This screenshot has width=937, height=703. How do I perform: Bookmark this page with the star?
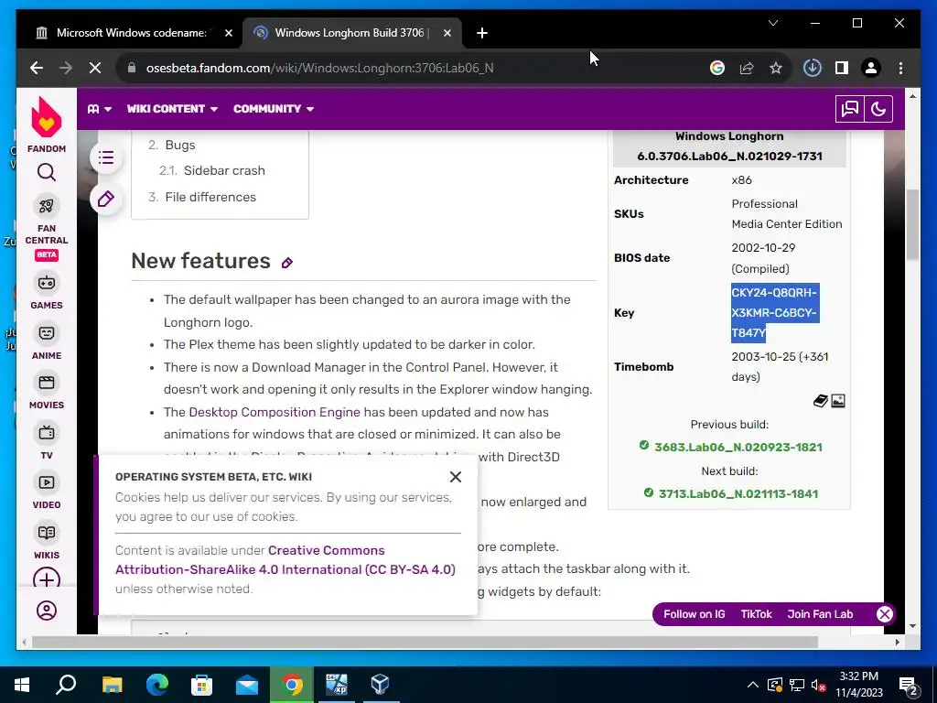coord(776,68)
